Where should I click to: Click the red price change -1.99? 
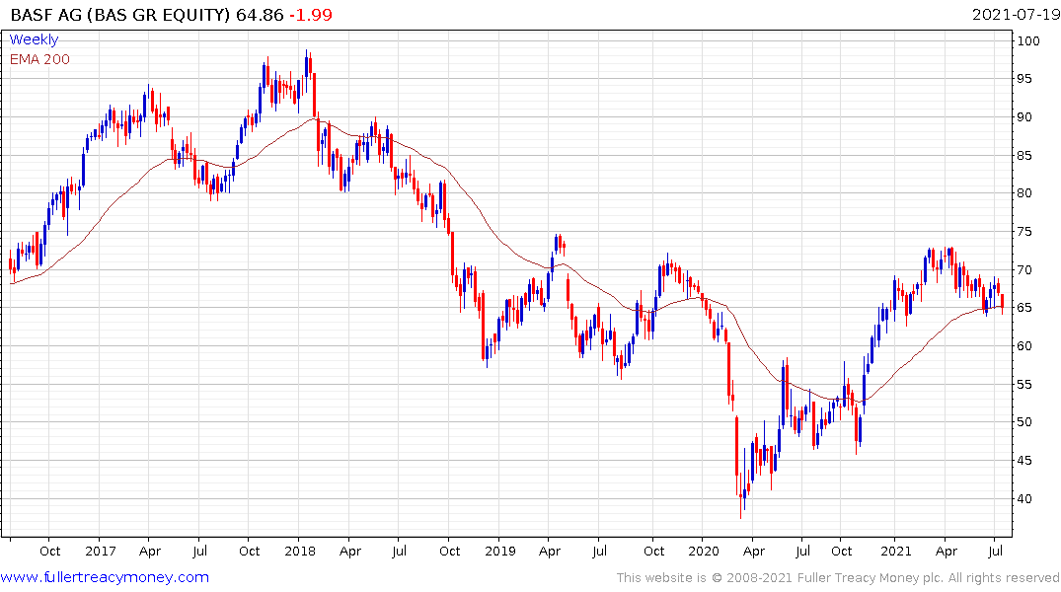pyautogui.click(x=311, y=14)
